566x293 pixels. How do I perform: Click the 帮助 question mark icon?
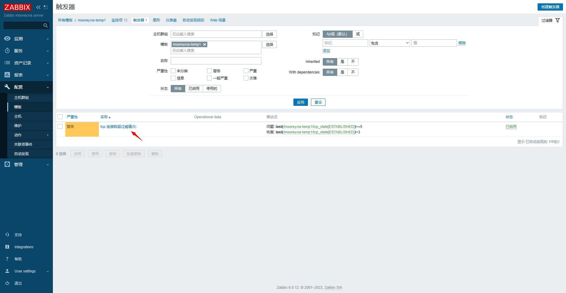pyautogui.click(x=7, y=259)
